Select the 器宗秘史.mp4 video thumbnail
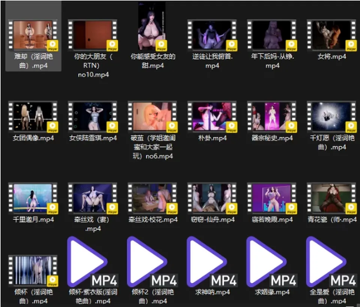The width and height of the screenshot is (360, 307). pyautogui.click(x=272, y=117)
